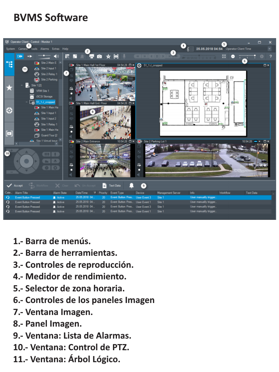Increase image pane rows with plus

coord(262,56)
